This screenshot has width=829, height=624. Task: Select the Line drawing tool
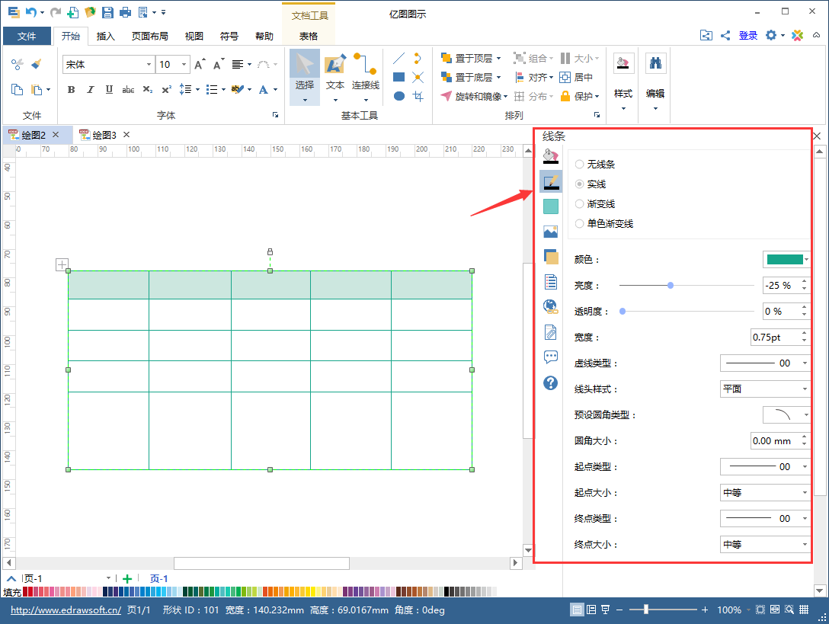399,58
